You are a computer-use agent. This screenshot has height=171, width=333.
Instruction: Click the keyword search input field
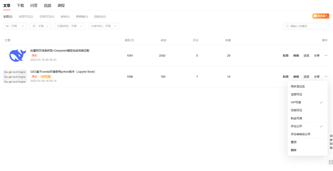click(306, 26)
